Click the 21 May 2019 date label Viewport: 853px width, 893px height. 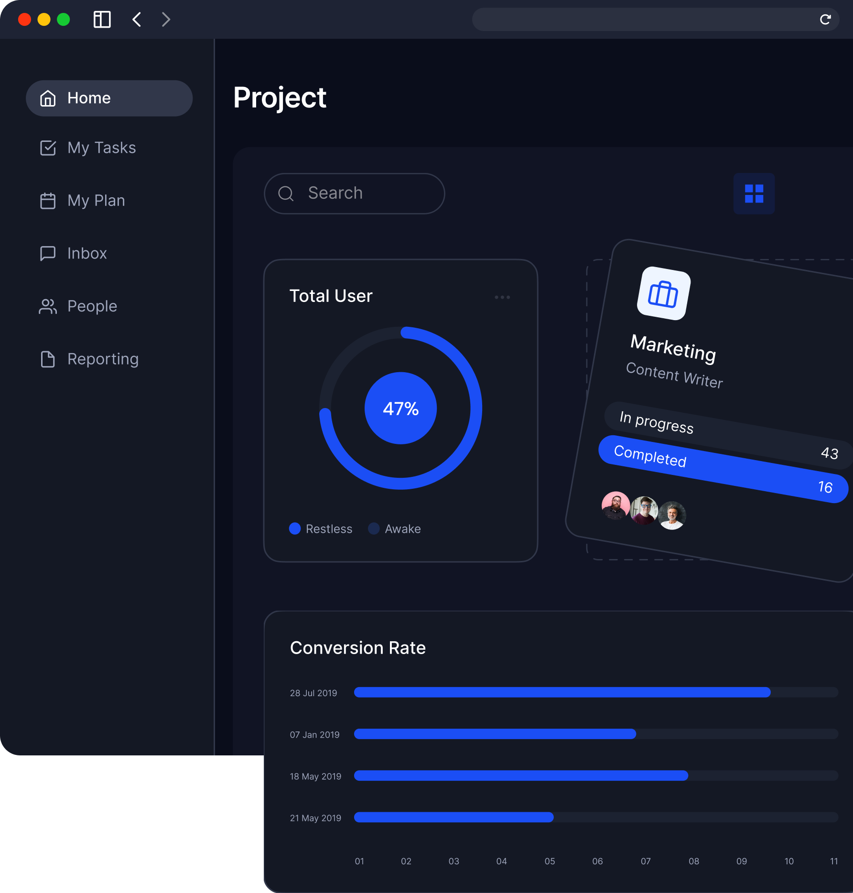coord(315,818)
